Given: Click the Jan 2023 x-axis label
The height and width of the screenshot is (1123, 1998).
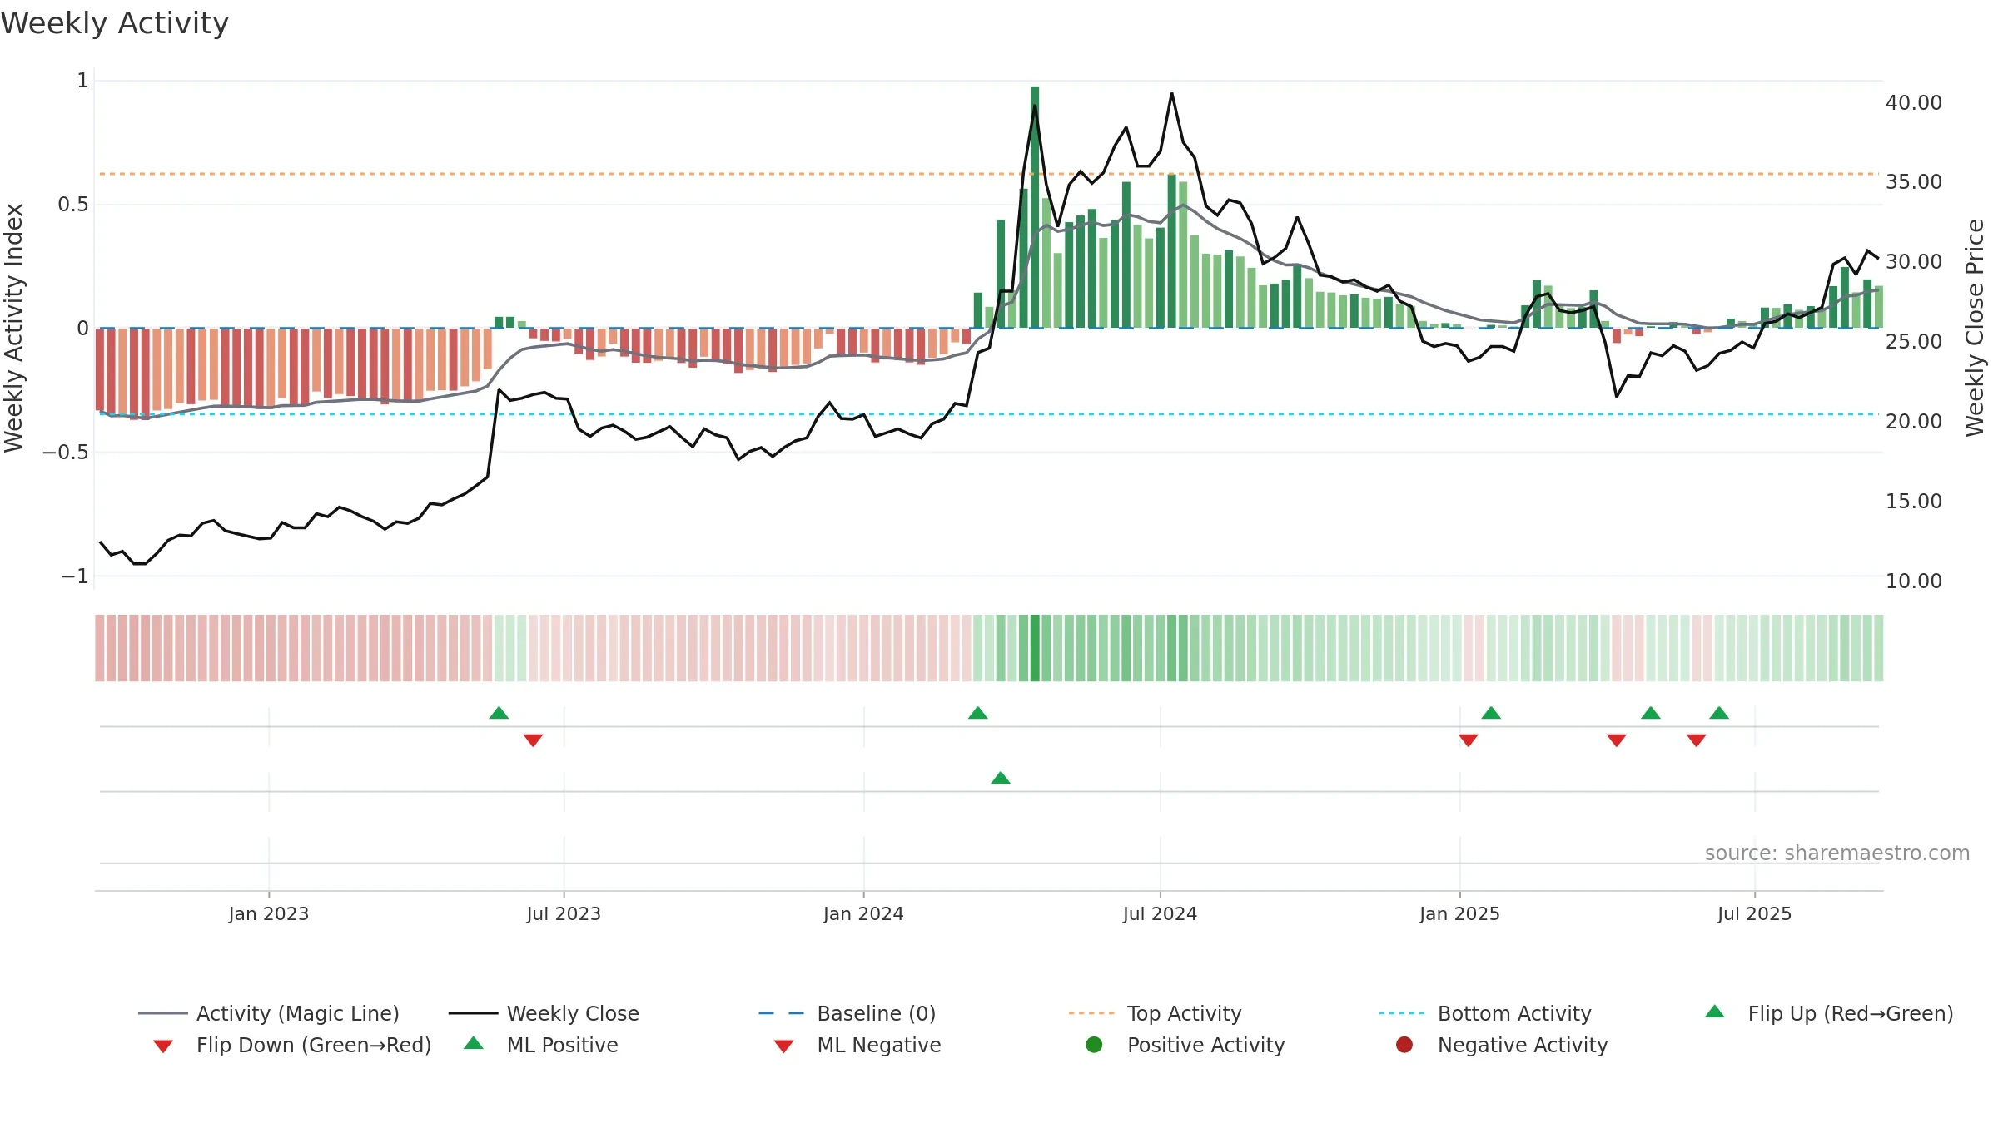Looking at the screenshot, I should 269,914.
